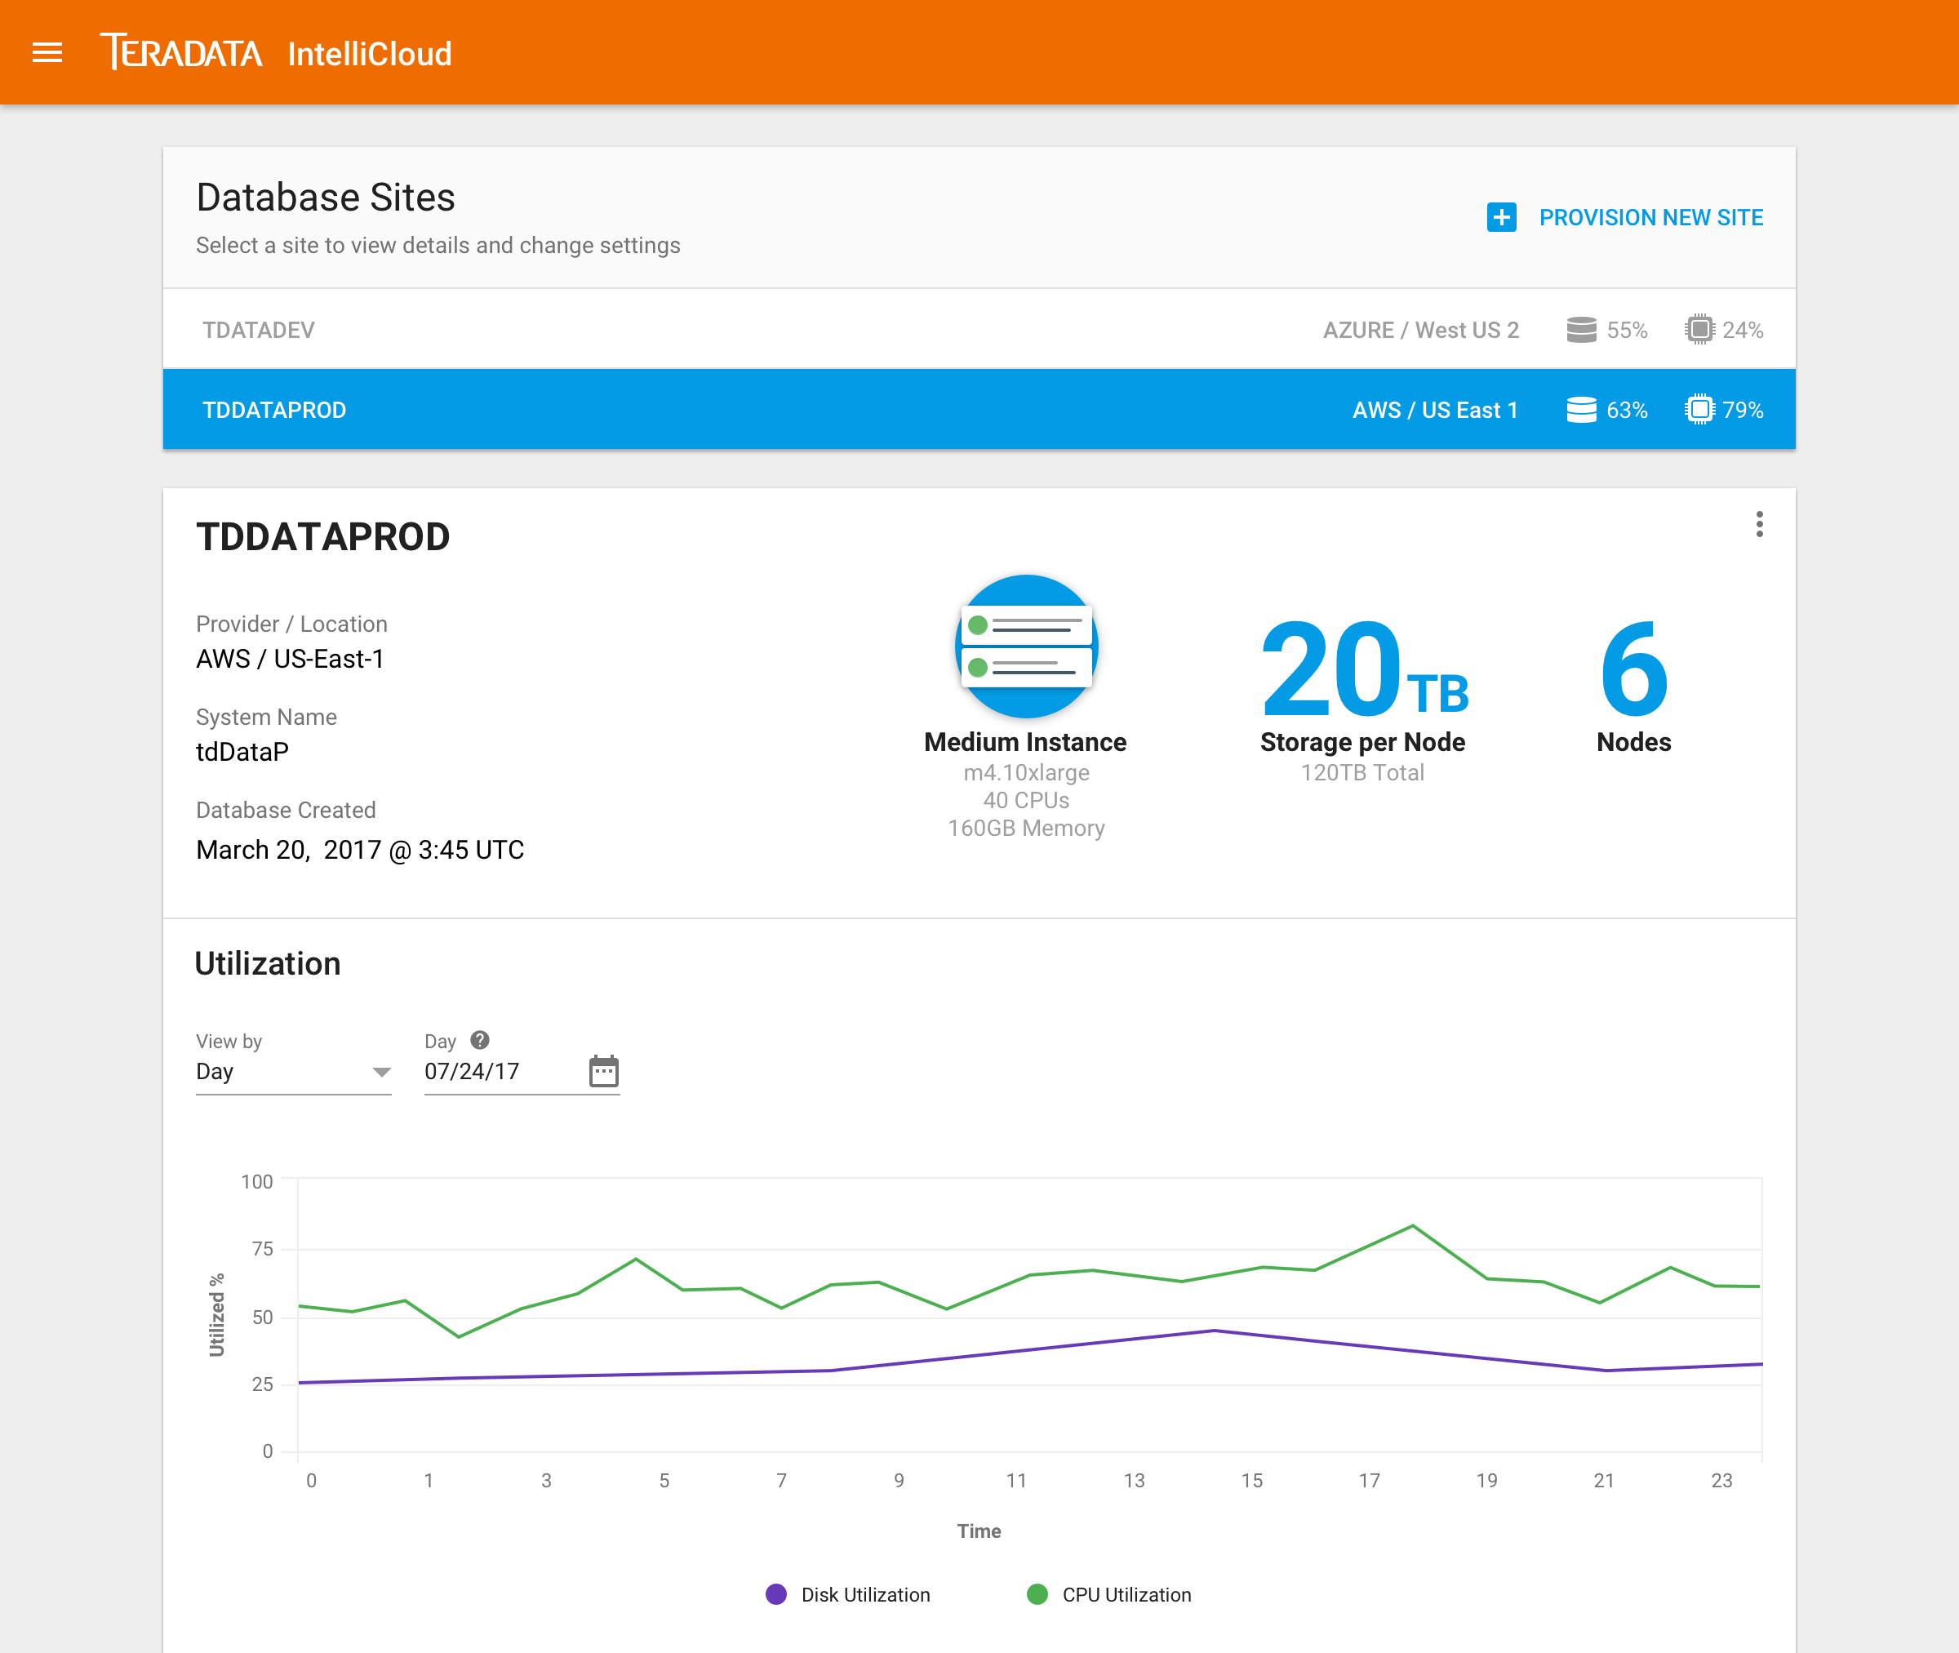Click the '63%' disk value
1959x1653 pixels.
1627,410
